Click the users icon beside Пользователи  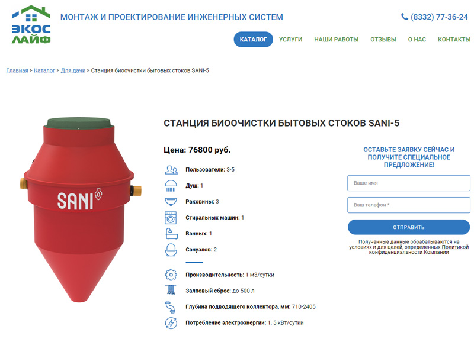(x=171, y=170)
